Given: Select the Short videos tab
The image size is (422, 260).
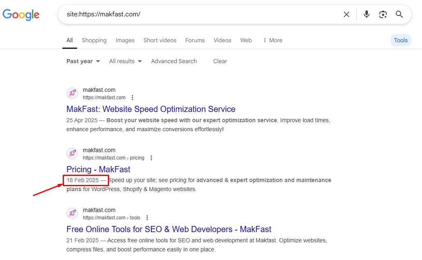Looking at the screenshot, I should [160, 40].
